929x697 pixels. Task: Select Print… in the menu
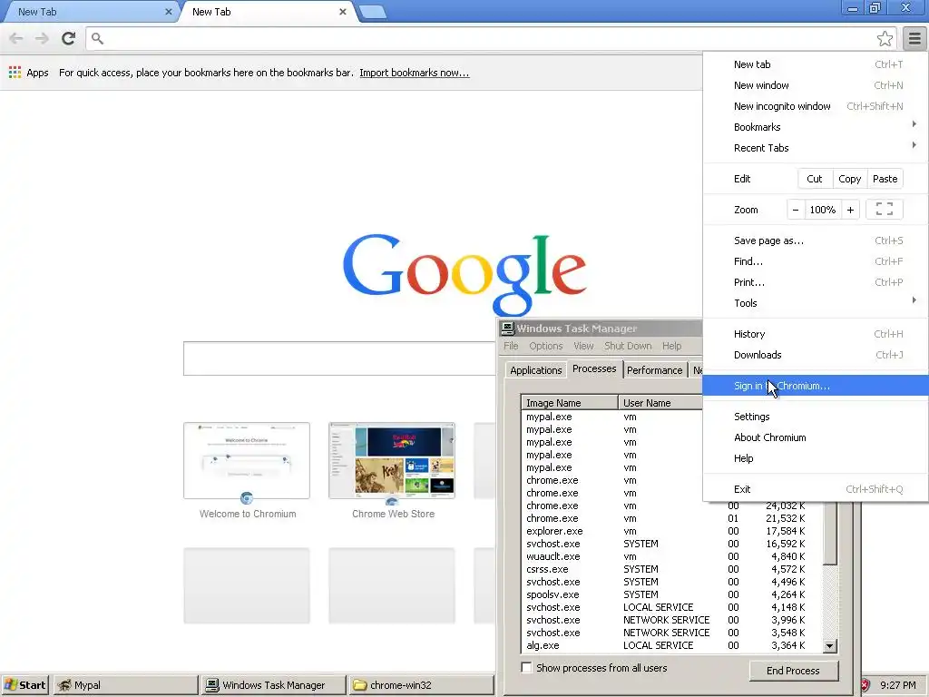click(816, 282)
